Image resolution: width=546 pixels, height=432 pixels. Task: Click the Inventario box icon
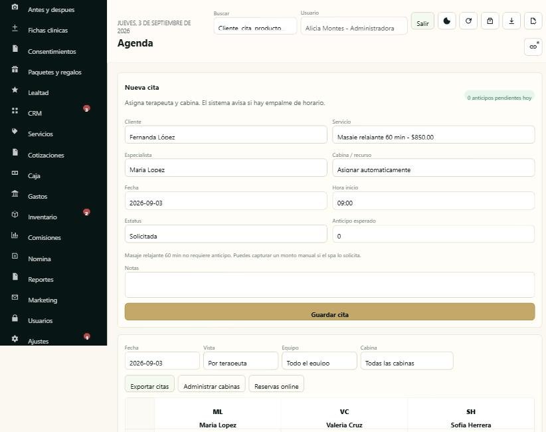pos(15,214)
